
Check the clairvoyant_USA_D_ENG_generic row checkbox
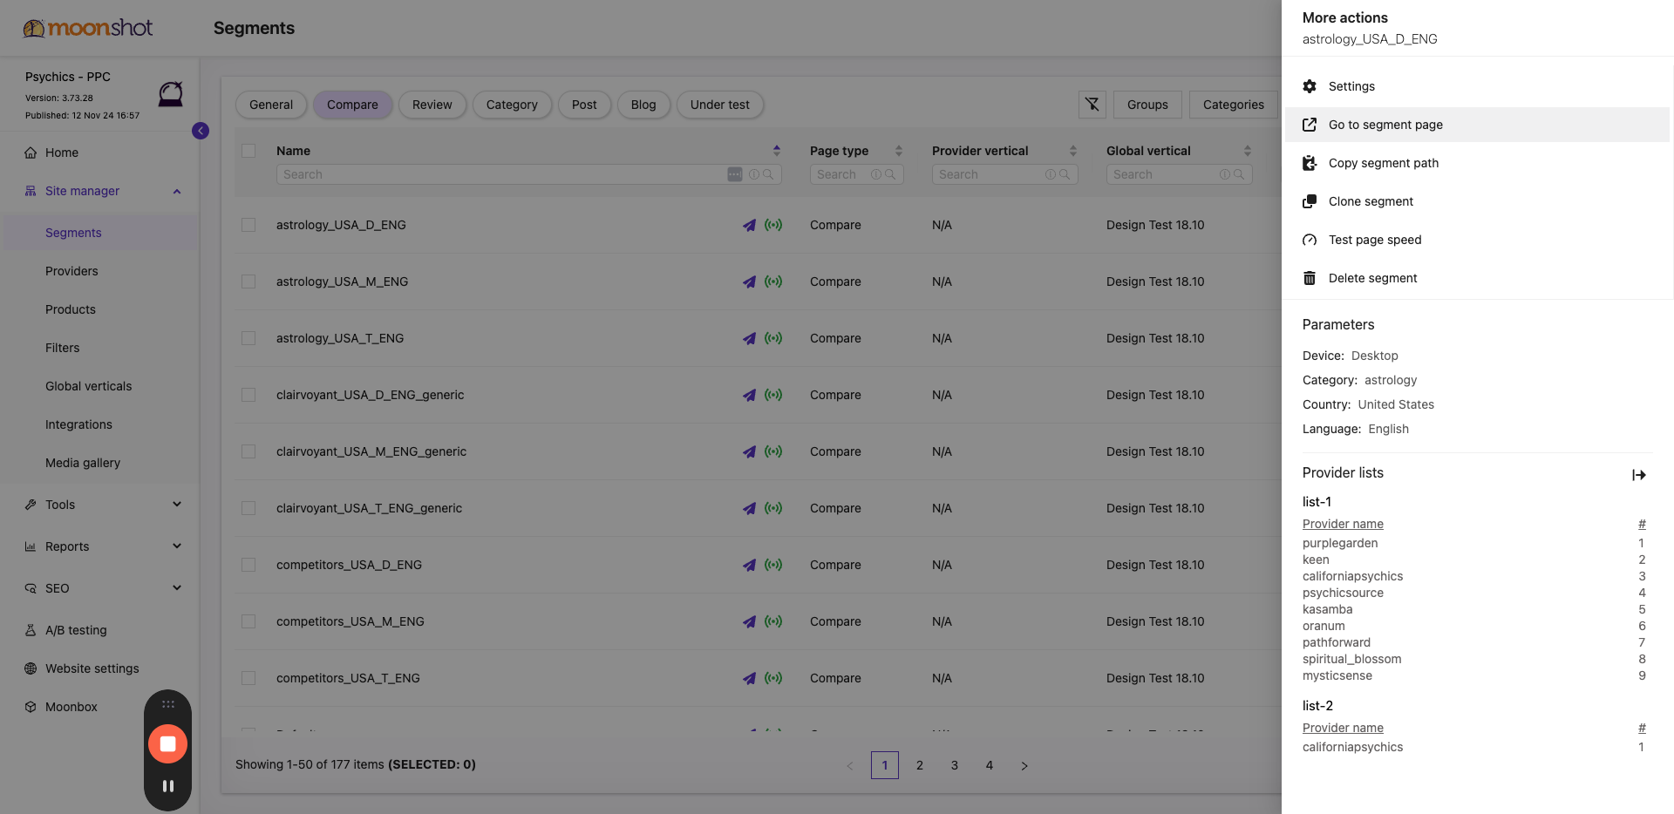point(248,395)
